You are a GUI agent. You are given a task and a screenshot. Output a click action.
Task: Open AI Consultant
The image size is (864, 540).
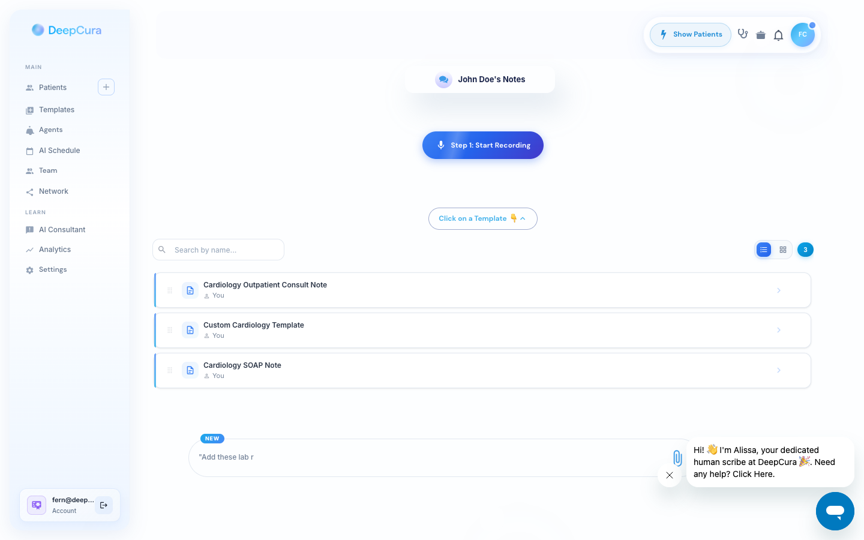tap(62, 230)
